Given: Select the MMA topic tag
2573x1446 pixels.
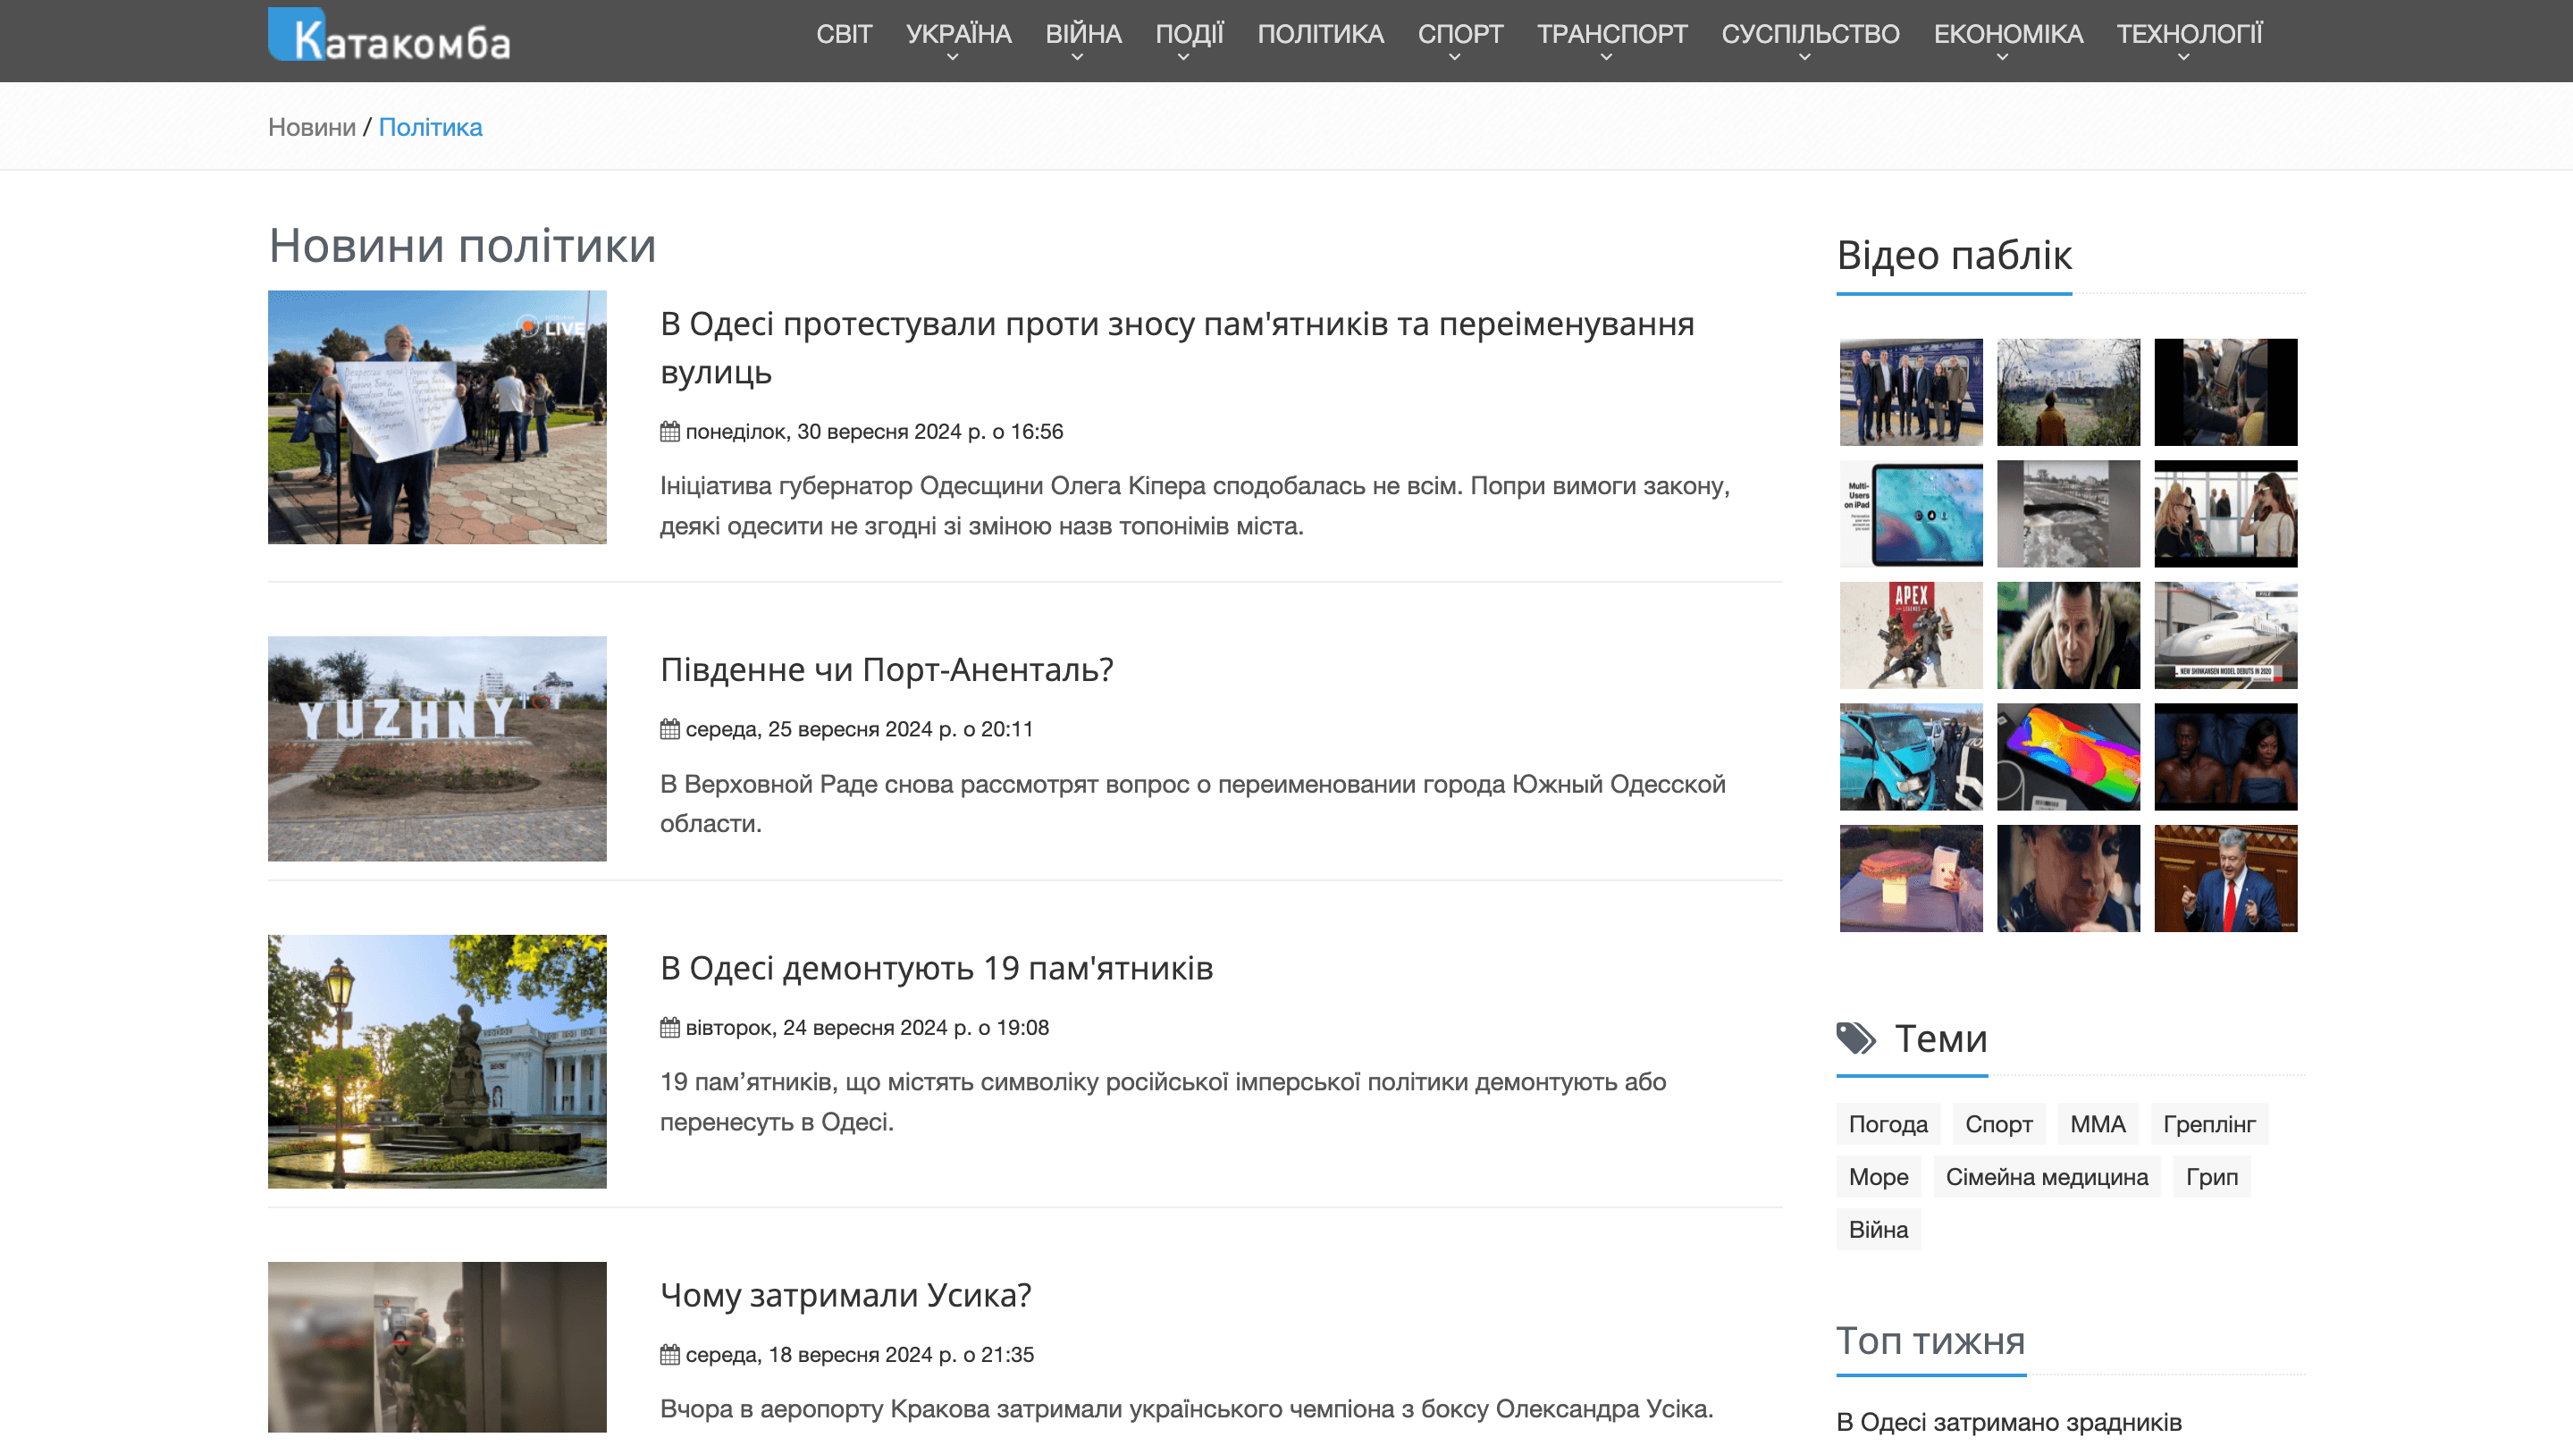Looking at the screenshot, I should [2098, 1124].
